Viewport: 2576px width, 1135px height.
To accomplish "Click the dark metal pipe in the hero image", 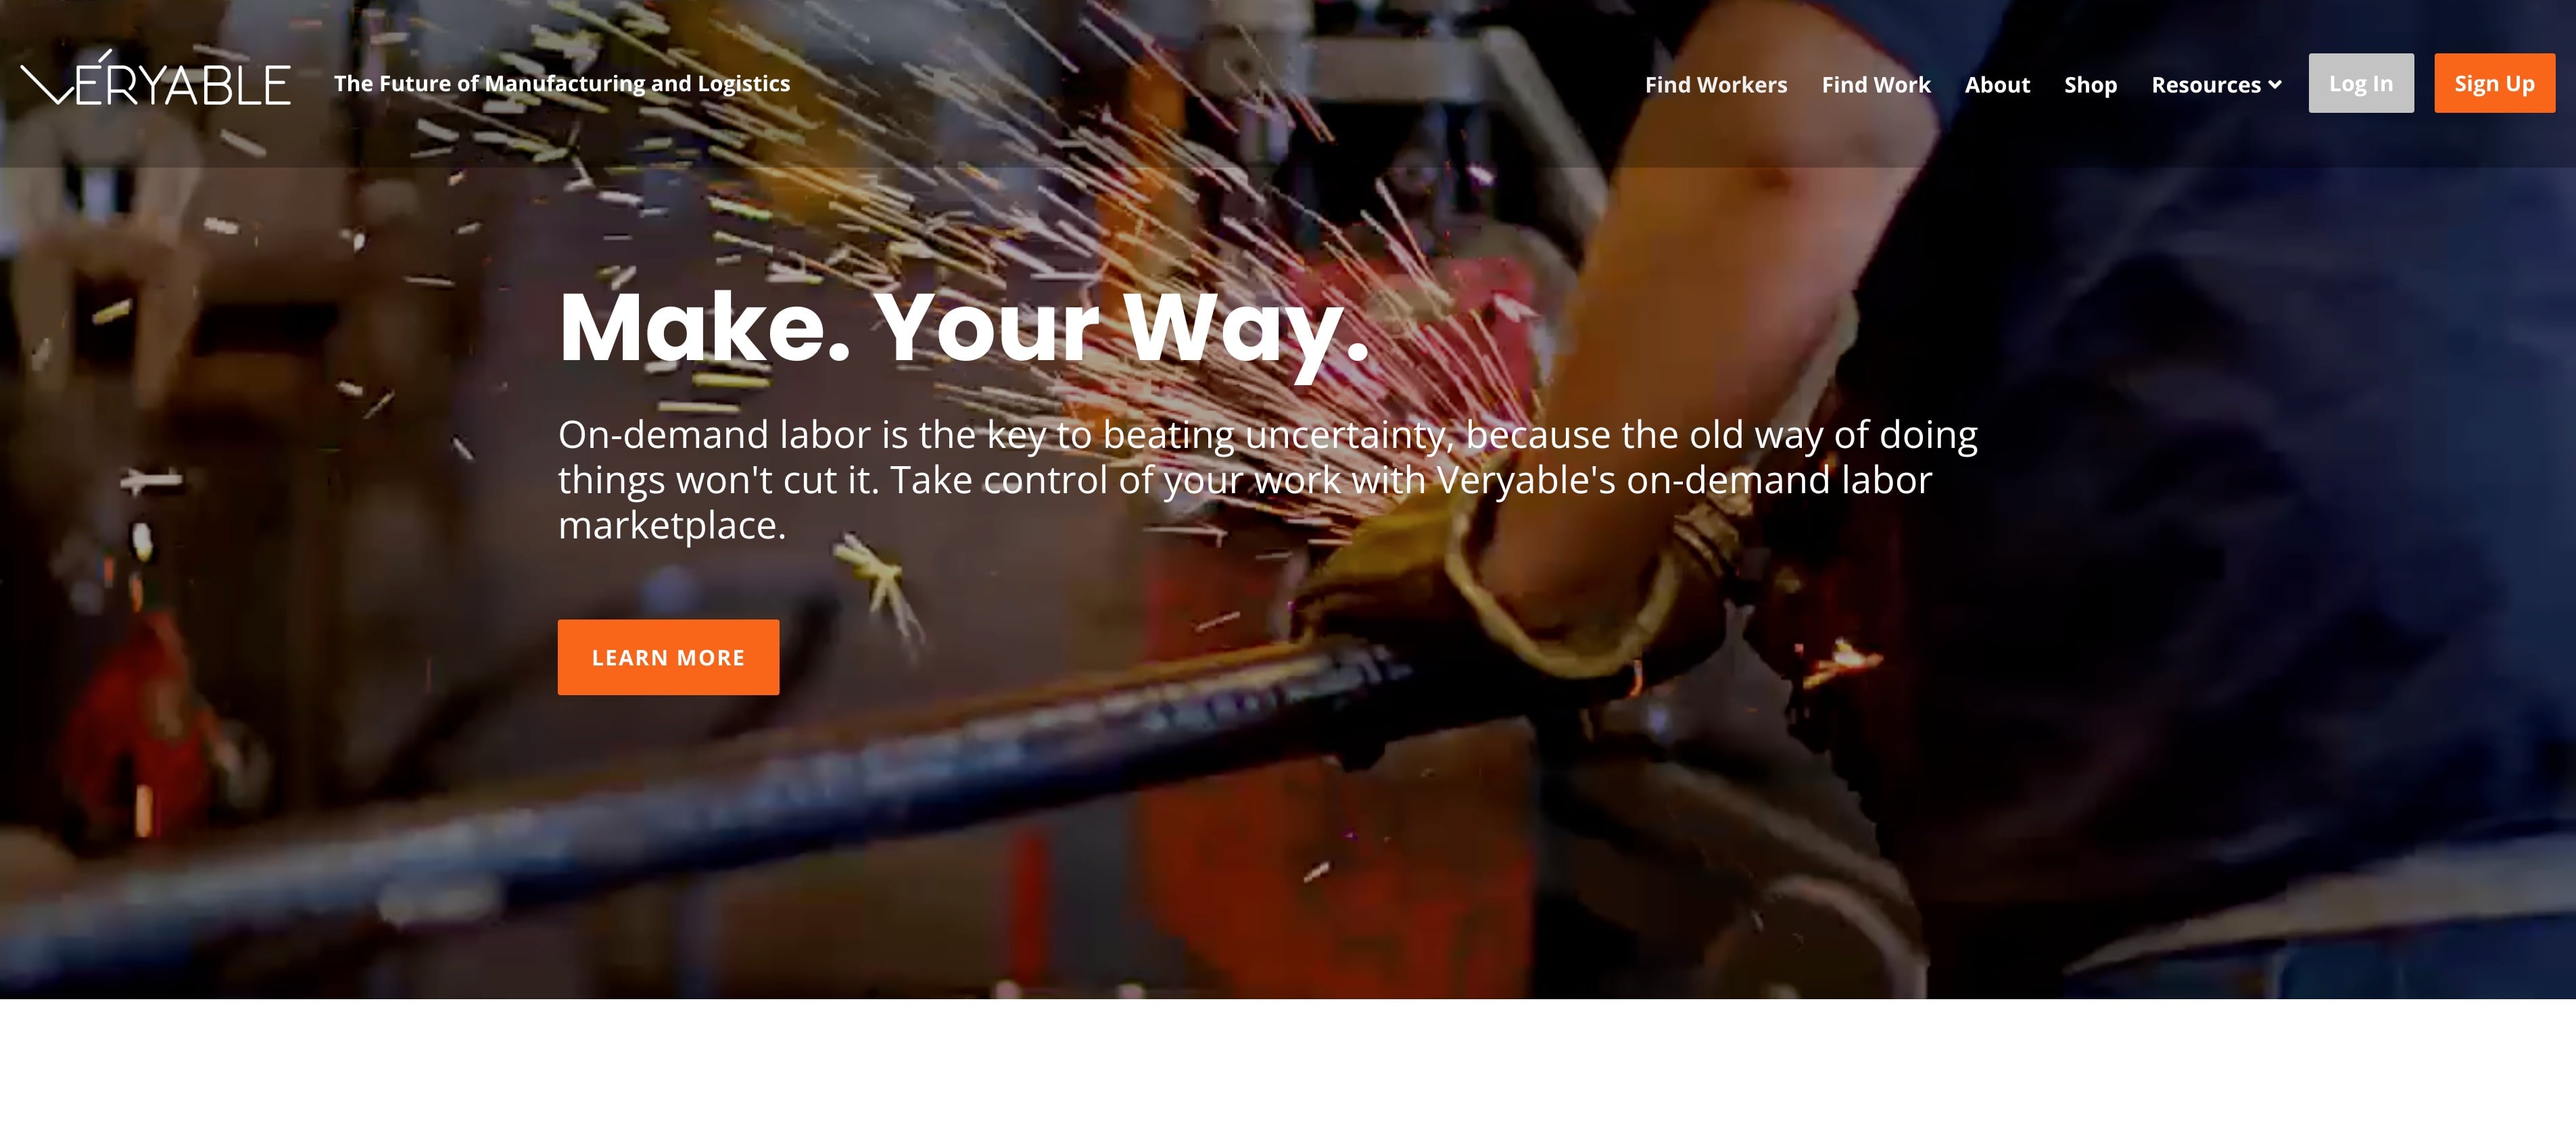I will click(700, 799).
